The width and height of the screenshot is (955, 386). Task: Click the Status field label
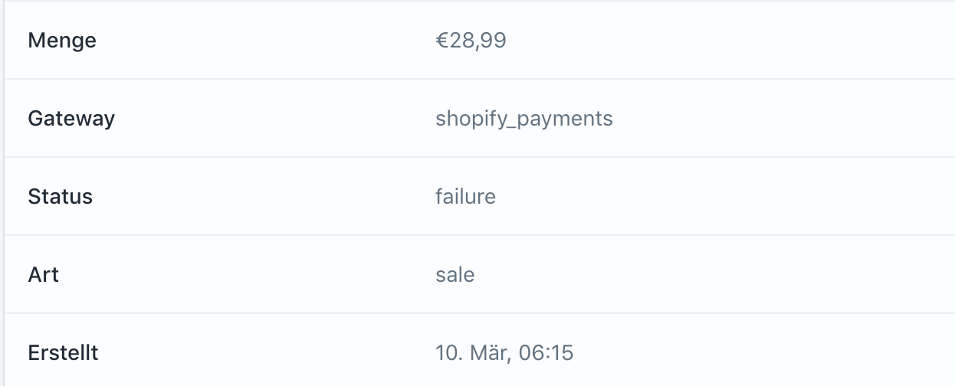click(60, 196)
